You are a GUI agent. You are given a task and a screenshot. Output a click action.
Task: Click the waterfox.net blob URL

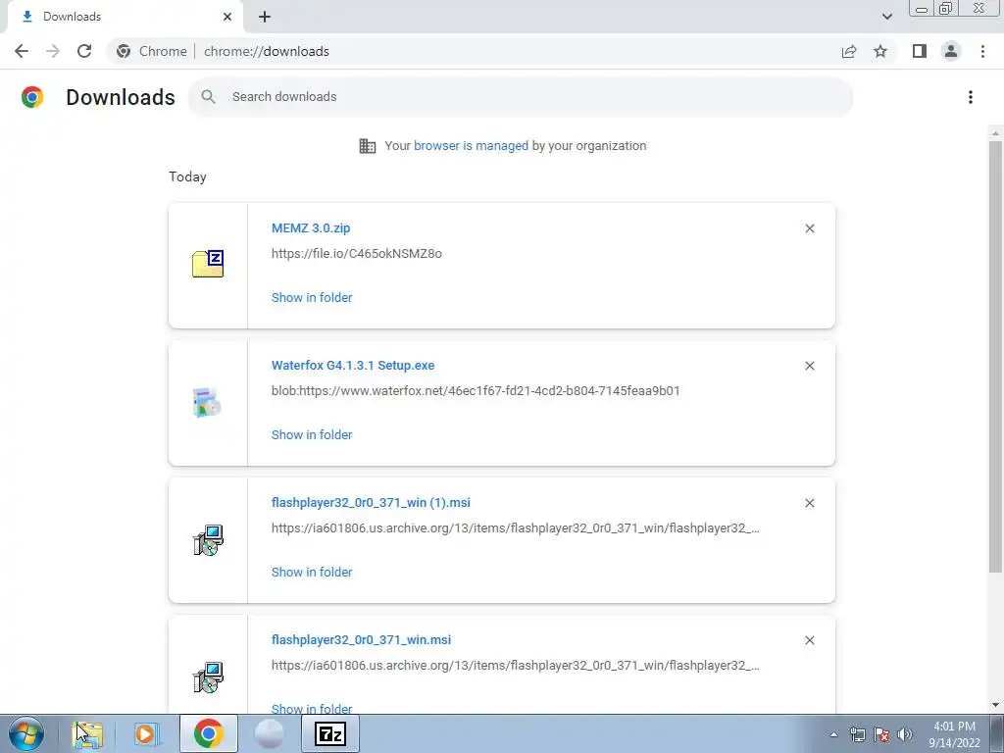(x=476, y=390)
